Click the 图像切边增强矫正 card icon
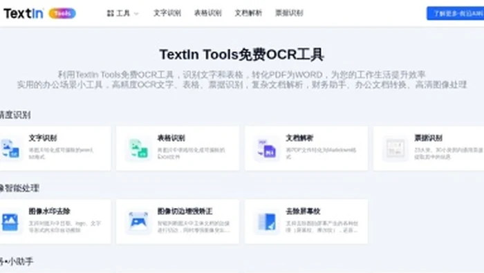 [138, 222]
